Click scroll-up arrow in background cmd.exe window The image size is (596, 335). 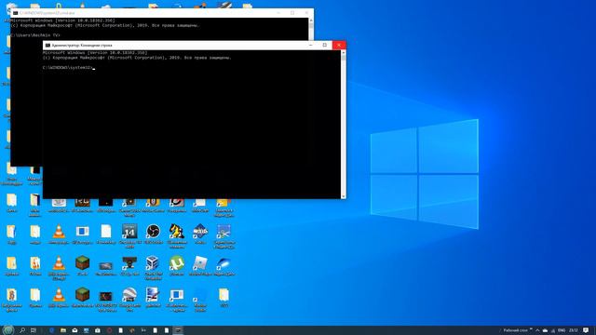(x=311, y=20)
